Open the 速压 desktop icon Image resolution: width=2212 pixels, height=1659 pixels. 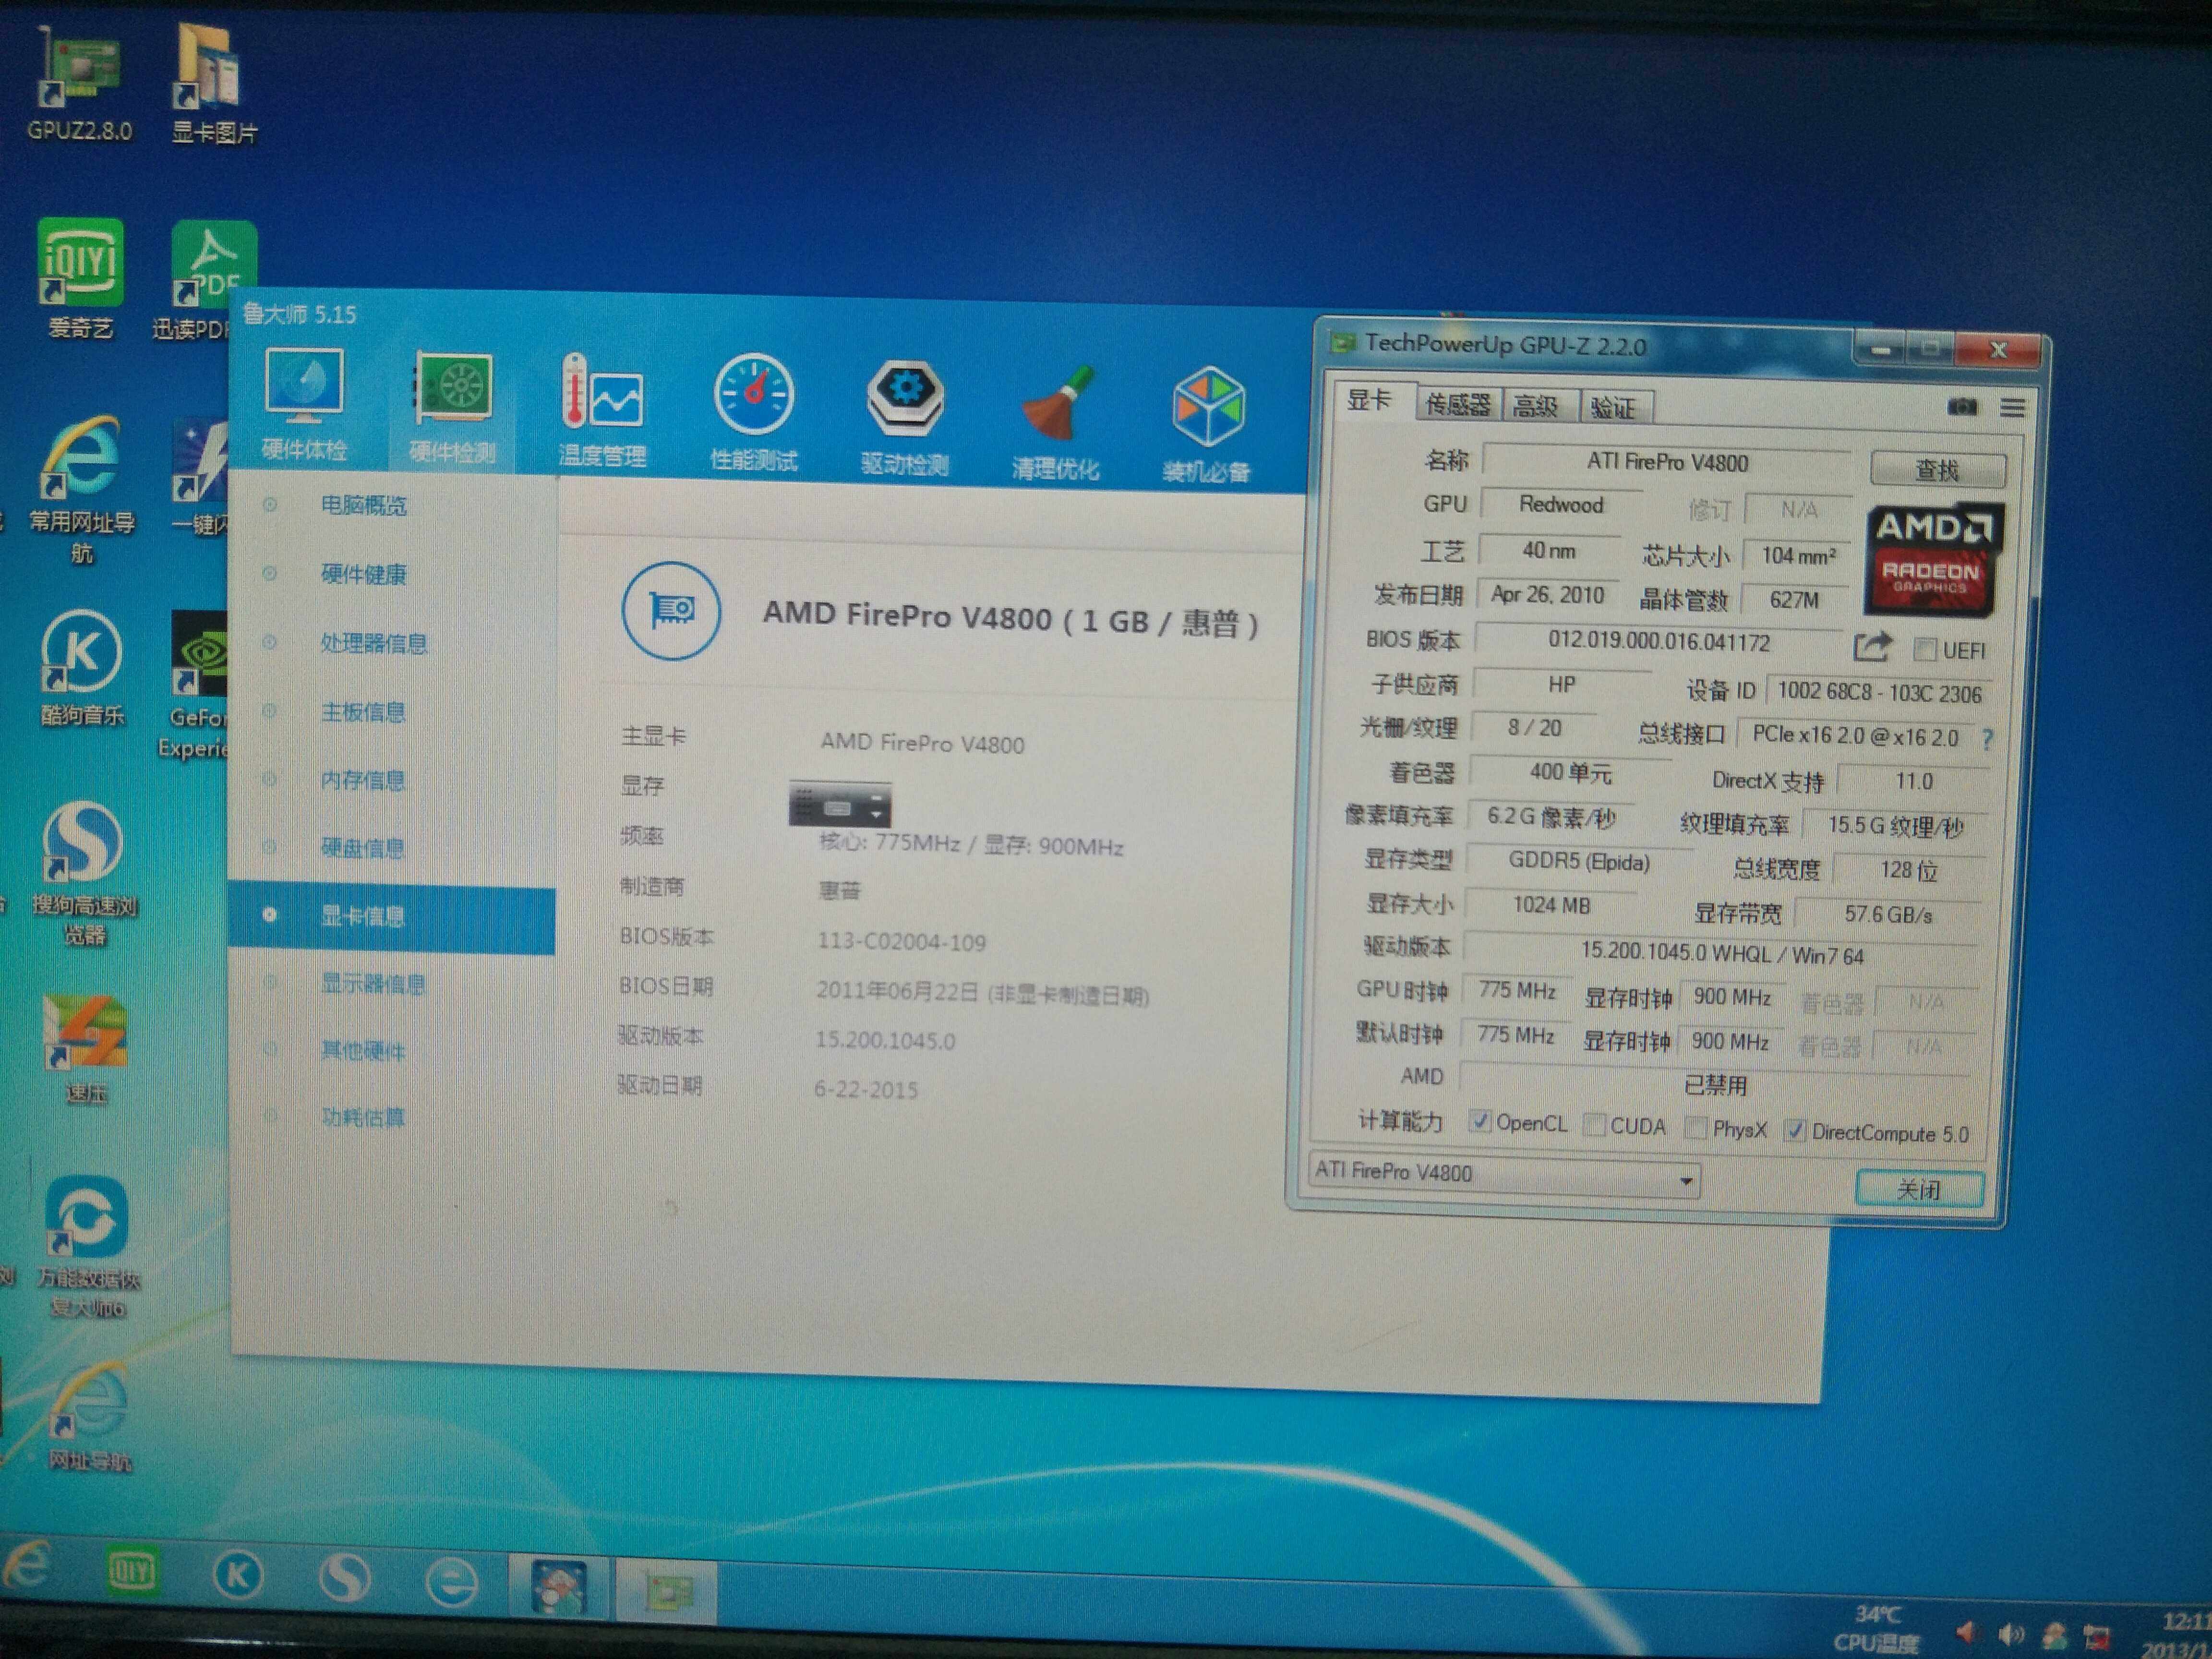(x=86, y=1050)
